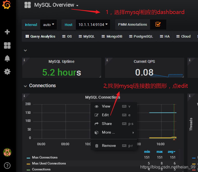Expand the More ... submenu arrow
The height and width of the screenshot is (172, 198).
click(x=133, y=133)
